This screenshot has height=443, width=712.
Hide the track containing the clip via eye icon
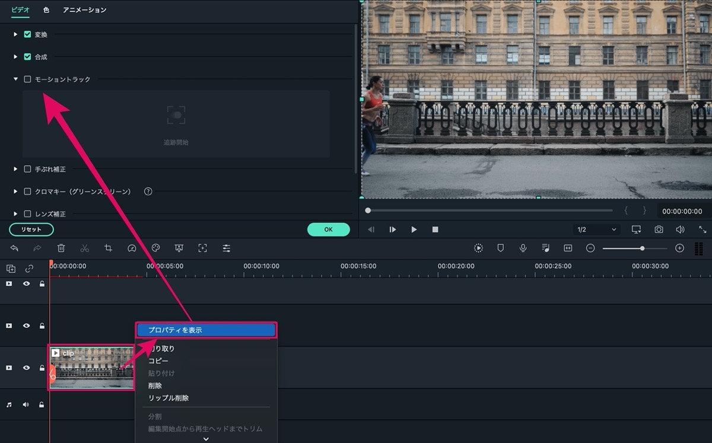pos(26,368)
